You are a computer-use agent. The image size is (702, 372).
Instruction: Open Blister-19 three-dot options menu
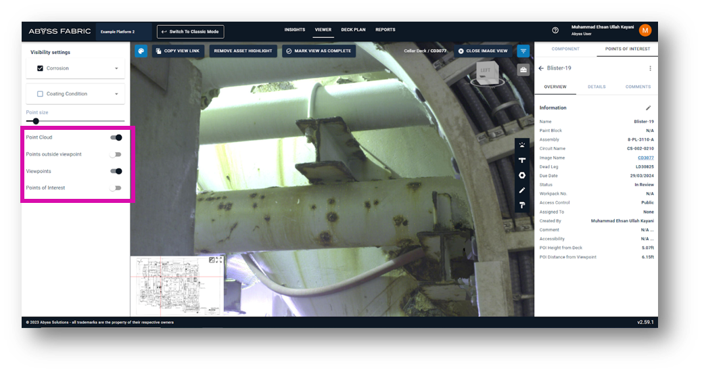point(650,68)
